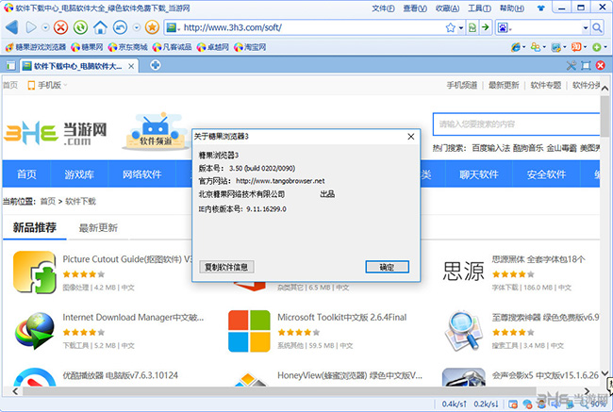Screen dimensions: 613x412
Task: Click the magnifier search button in toolbar
Action: [597, 27]
